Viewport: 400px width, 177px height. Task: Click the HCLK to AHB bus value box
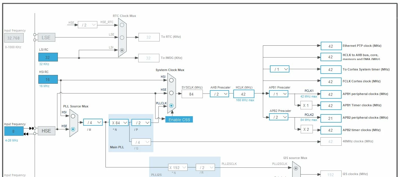(x=331, y=57)
